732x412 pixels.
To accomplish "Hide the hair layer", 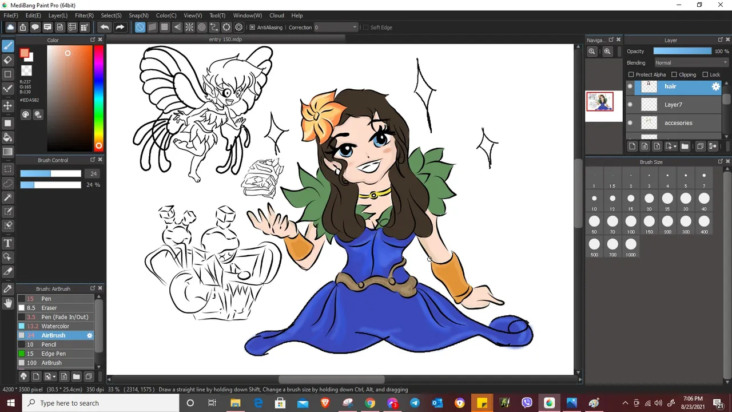I will click(x=630, y=86).
